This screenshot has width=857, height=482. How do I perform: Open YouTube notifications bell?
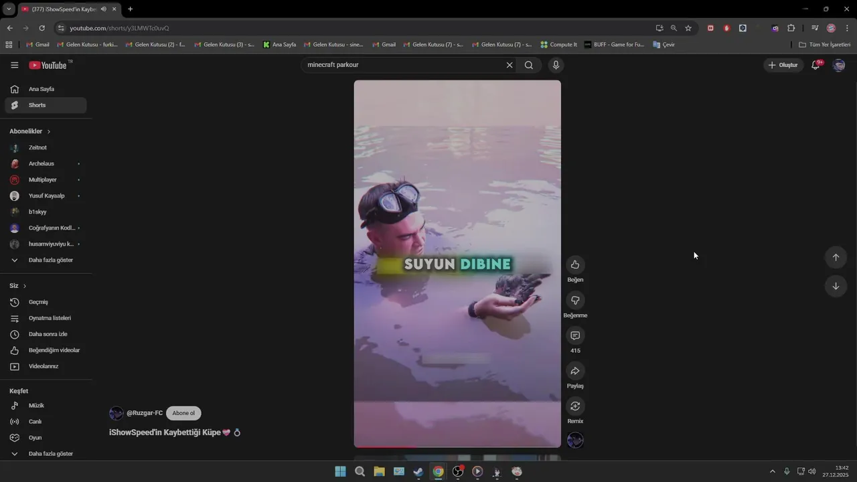(815, 65)
